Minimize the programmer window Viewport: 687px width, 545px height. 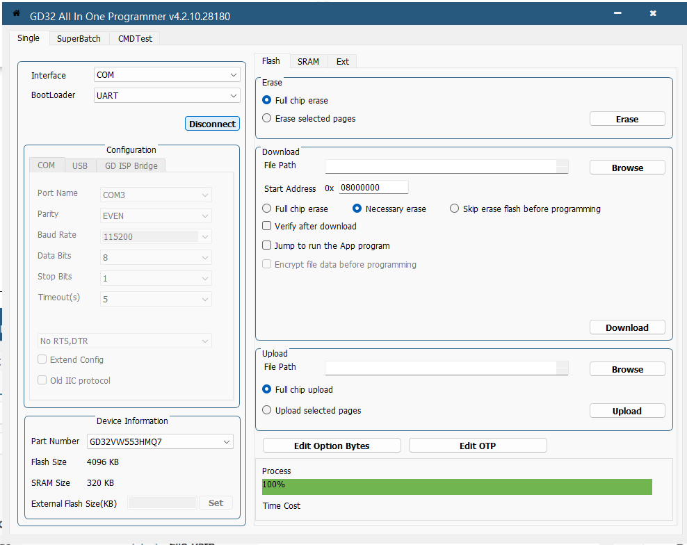pyautogui.click(x=617, y=13)
